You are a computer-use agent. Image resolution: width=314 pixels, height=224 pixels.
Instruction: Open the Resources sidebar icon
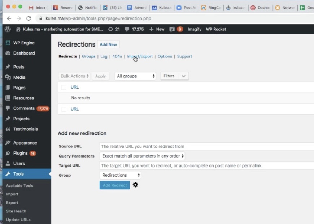tap(8, 98)
